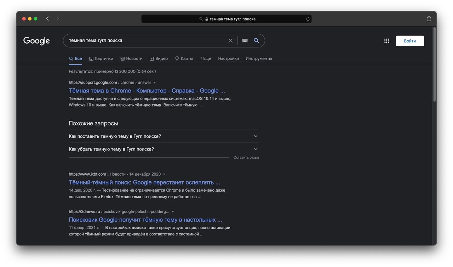Open the on-screen keyboard icon

point(245,41)
